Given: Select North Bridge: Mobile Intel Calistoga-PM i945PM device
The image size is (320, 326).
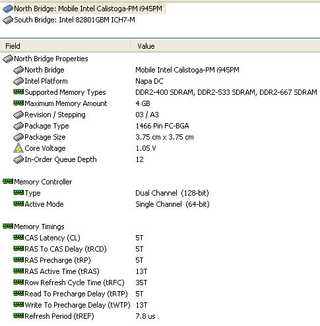Looking at the screenshot, I should 88,9.
